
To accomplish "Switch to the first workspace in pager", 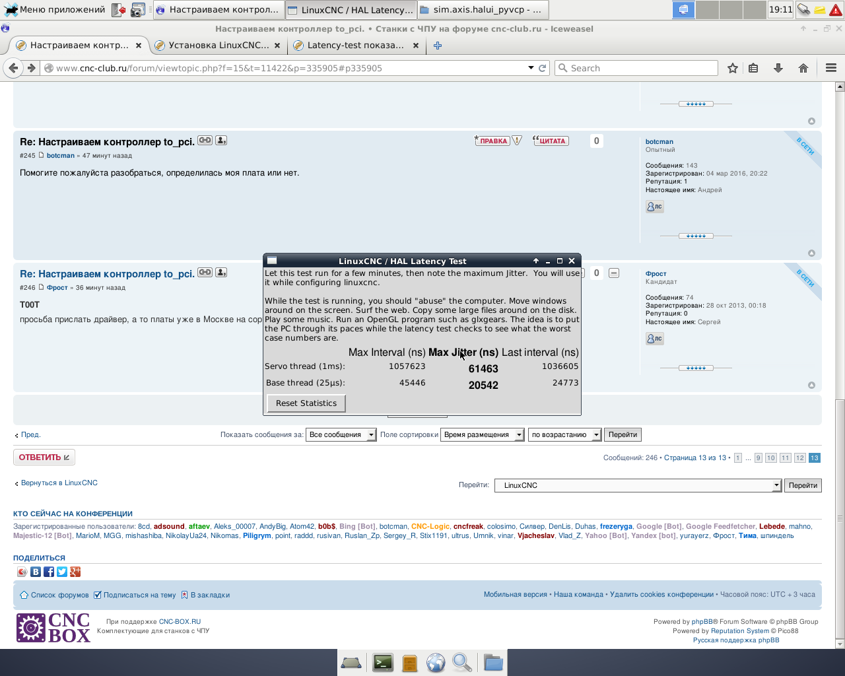I will (x=683, y=10).
